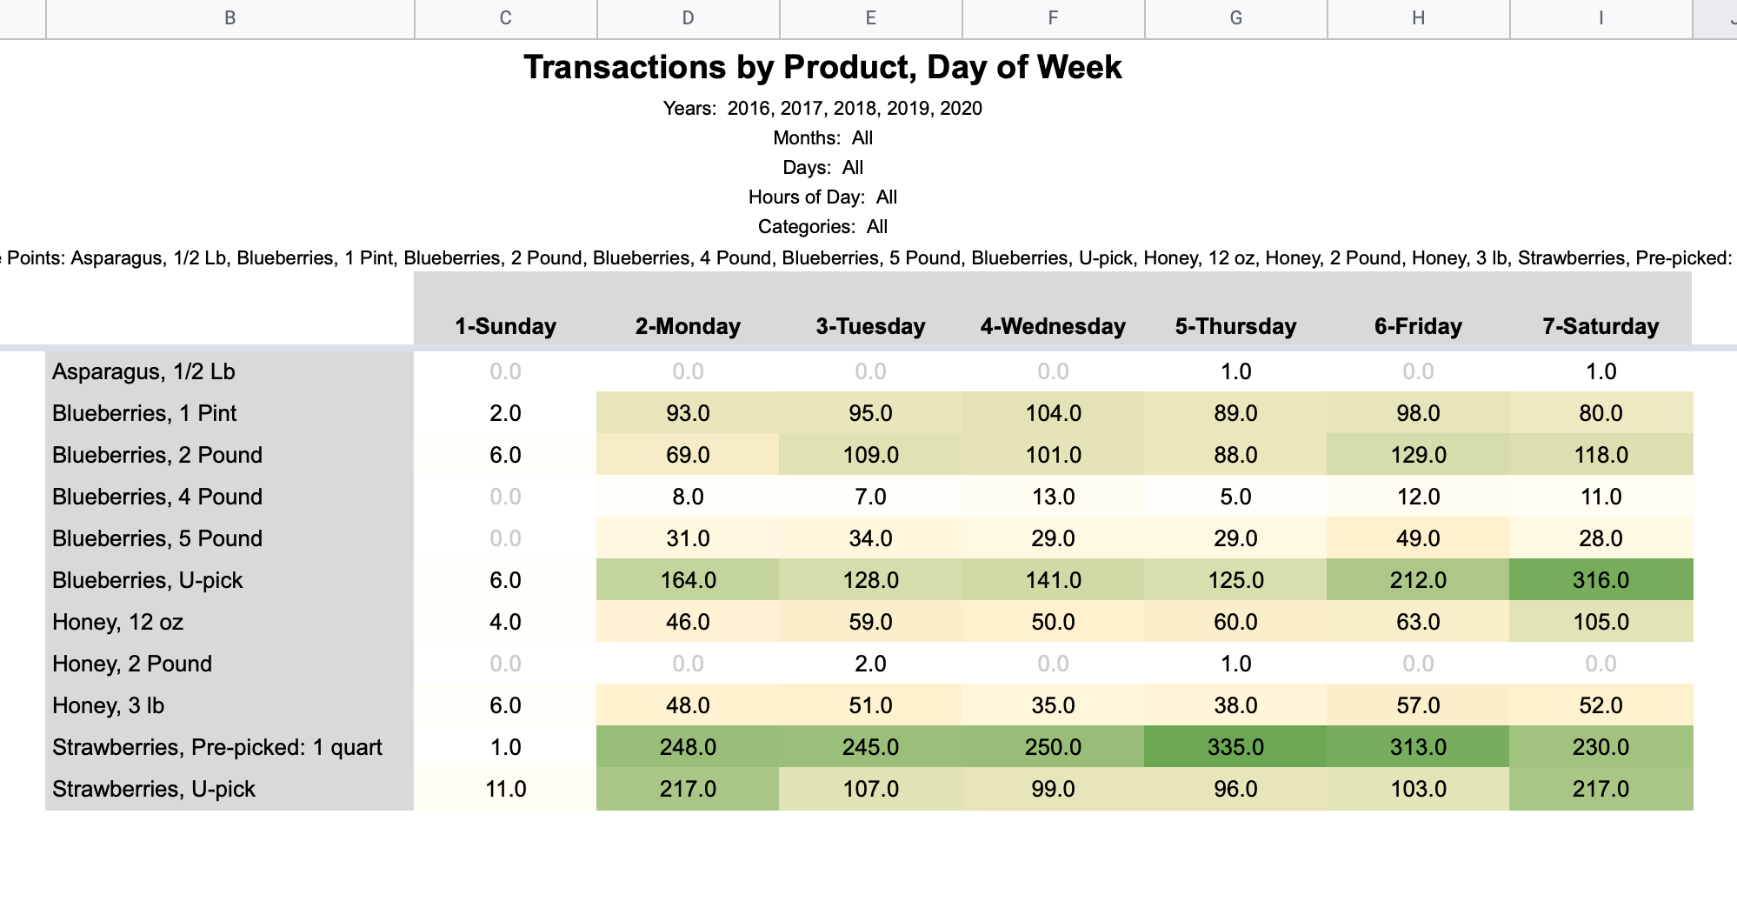The width and height of the screenshot is (1737, 908).
Task: Select column header I
Action: pyautogui.click(x=1600, y=17)
